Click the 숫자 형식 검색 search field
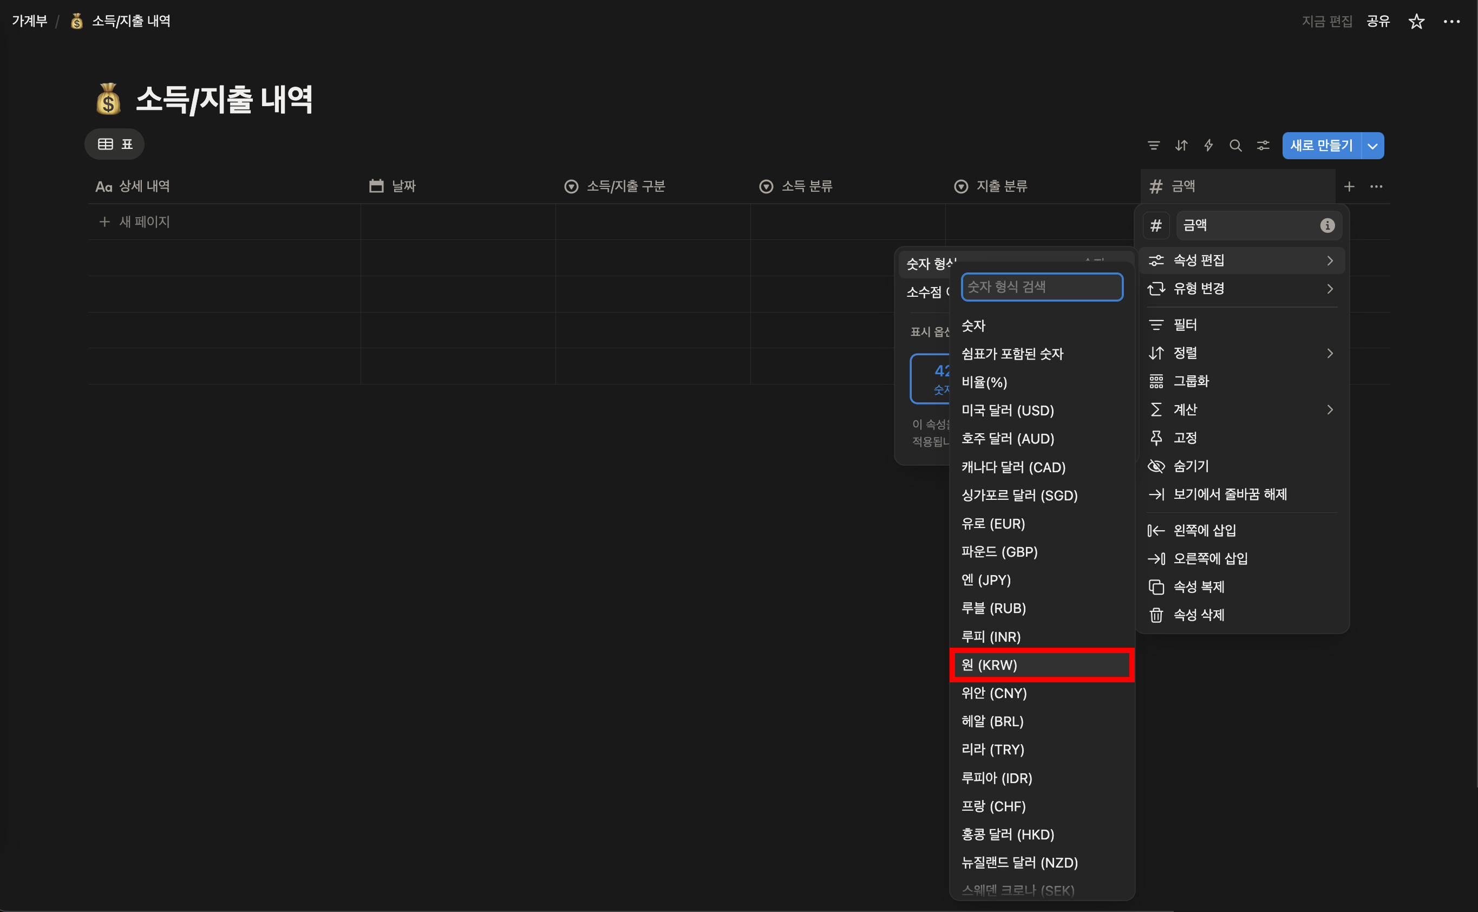 [x=1042, y=286]
